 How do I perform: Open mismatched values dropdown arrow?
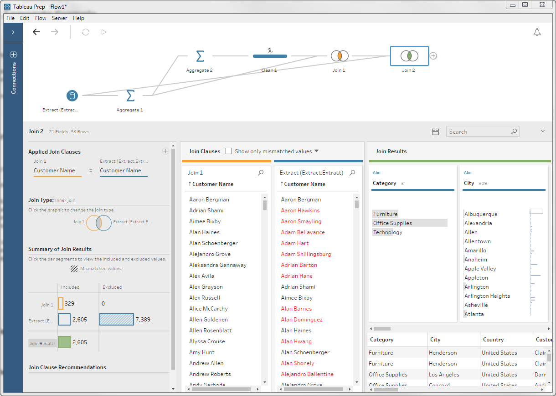click(317, 151)
